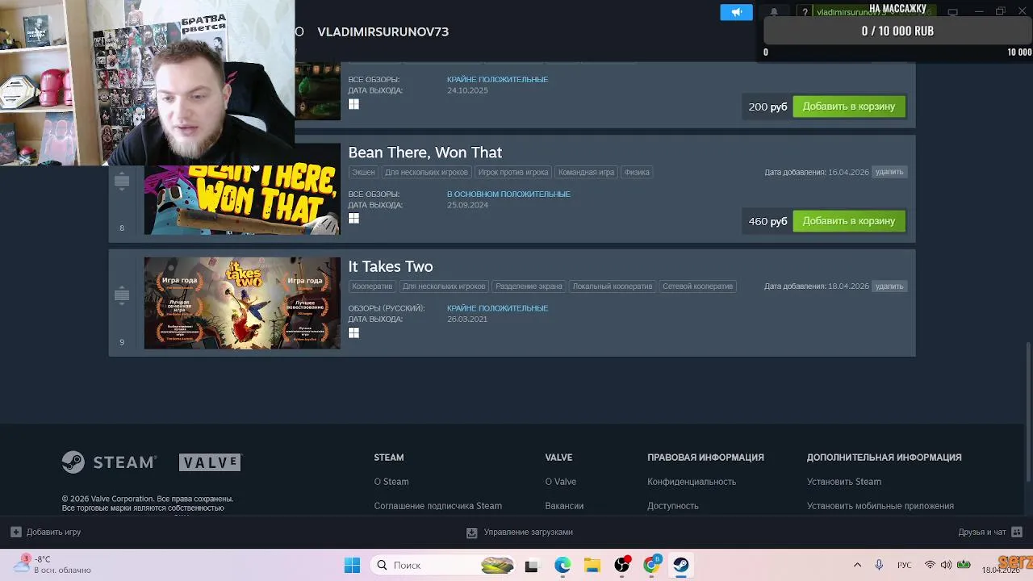Grab the drag handle of wishlist item 8

pyautogui.click(x=122, y=182)
